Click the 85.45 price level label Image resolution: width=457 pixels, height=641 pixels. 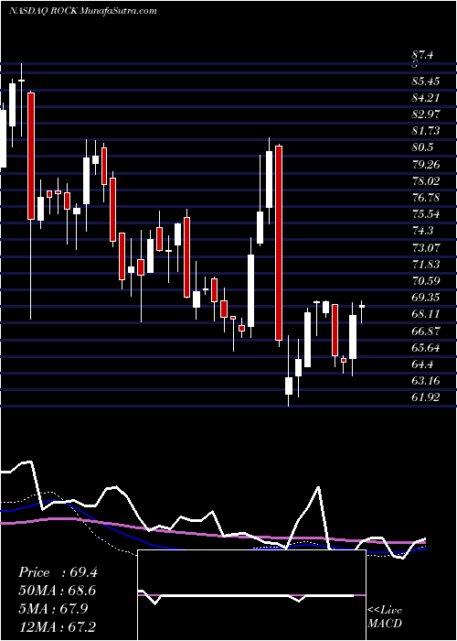click(426, 81)
